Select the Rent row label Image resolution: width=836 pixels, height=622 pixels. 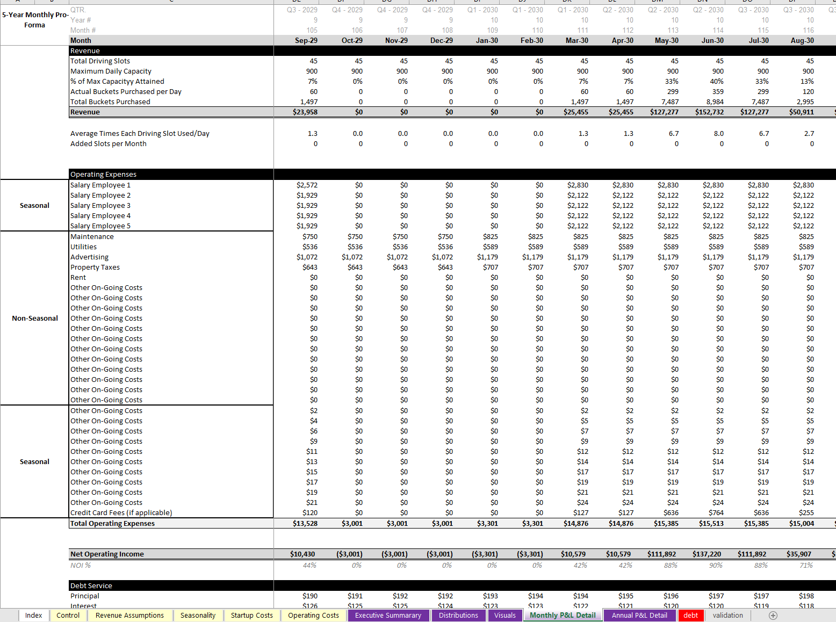(x=78, y=277)
